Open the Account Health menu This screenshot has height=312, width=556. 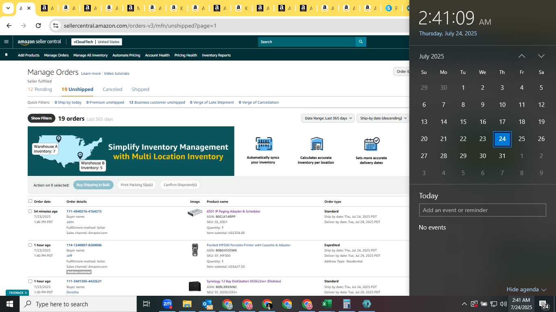point(157,55)
